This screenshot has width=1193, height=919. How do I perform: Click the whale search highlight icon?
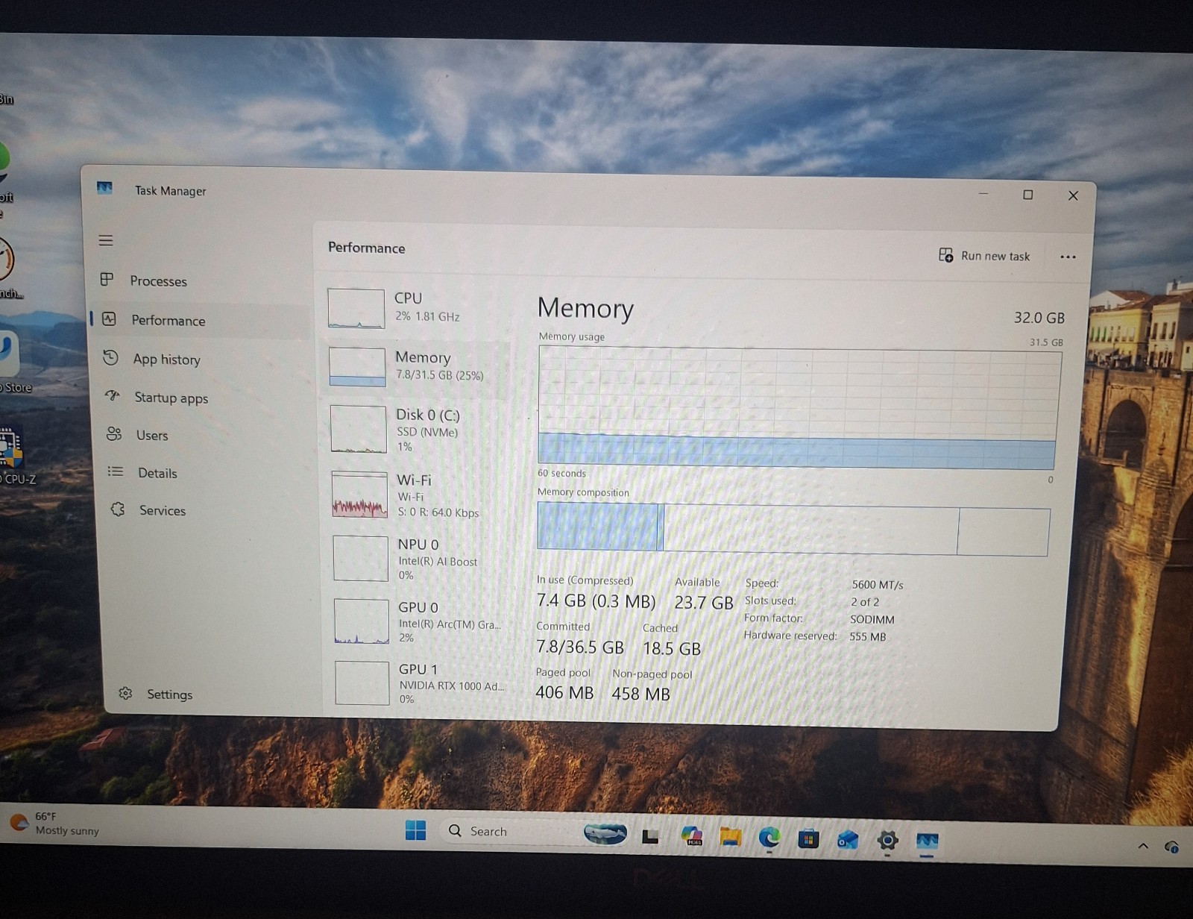(x=605, y=833)
